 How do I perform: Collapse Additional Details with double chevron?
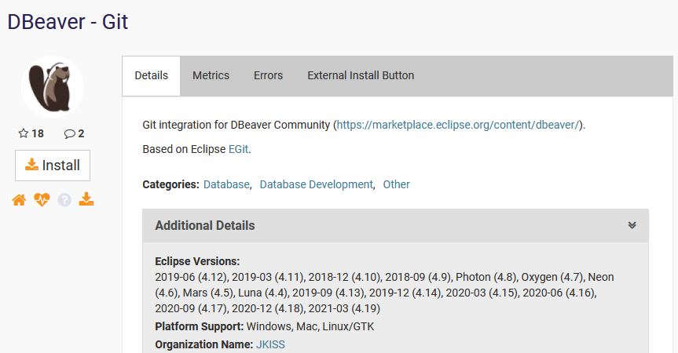click(x=632, y=225)
